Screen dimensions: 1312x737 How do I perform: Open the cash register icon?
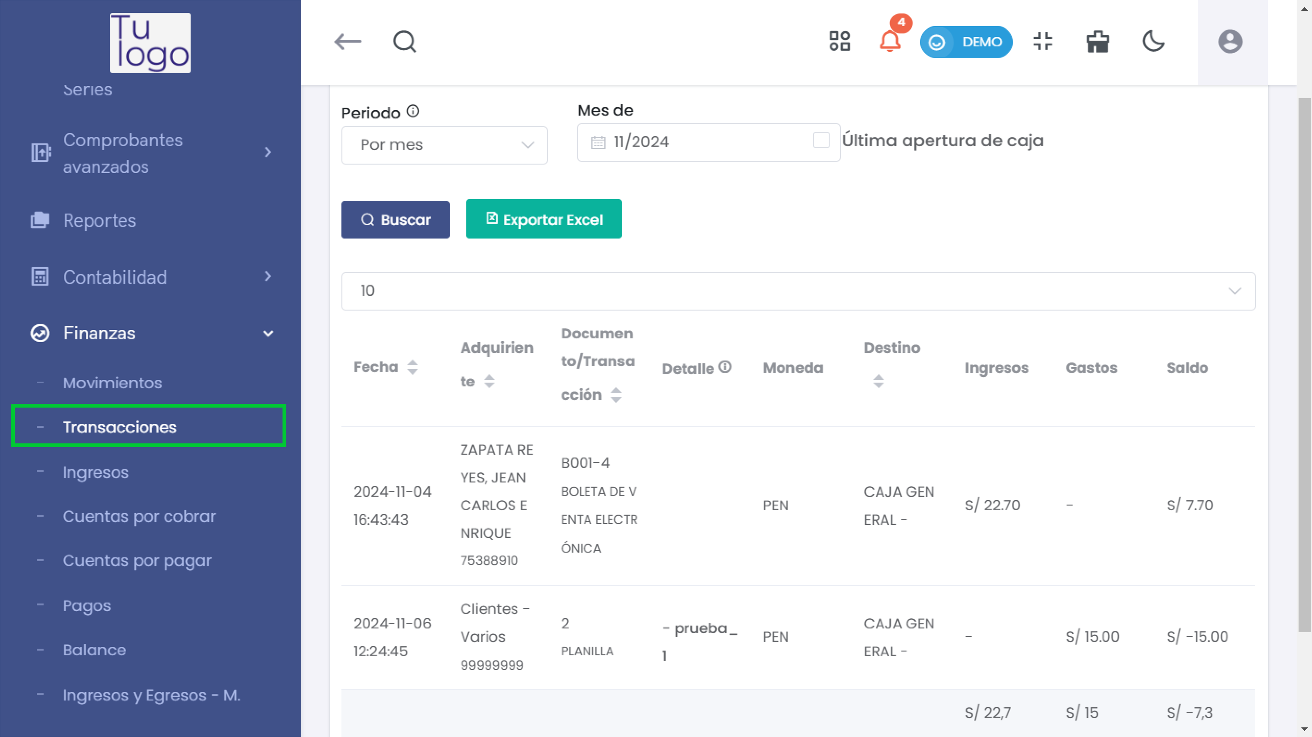(1098, 42)
